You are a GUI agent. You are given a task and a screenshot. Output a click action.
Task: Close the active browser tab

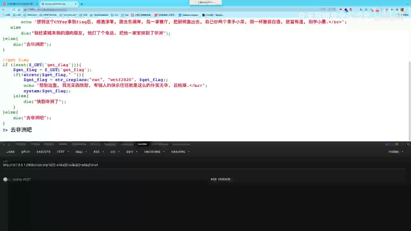point(76,4)
